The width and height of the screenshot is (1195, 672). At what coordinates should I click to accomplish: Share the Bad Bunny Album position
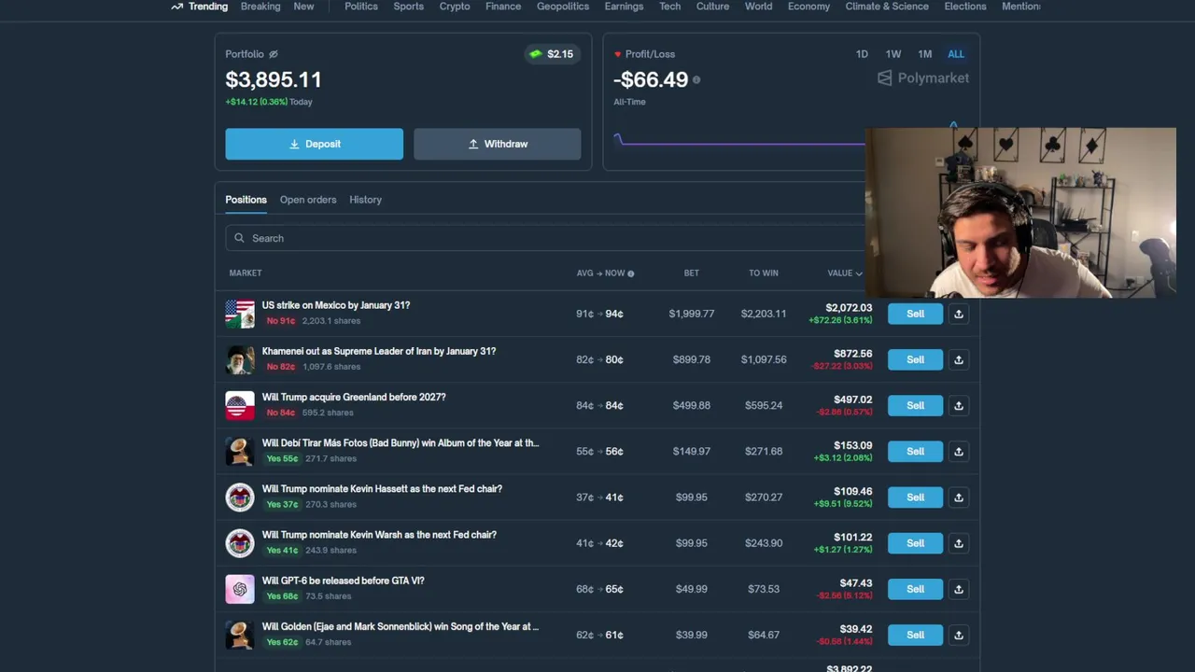pos(959,451)
